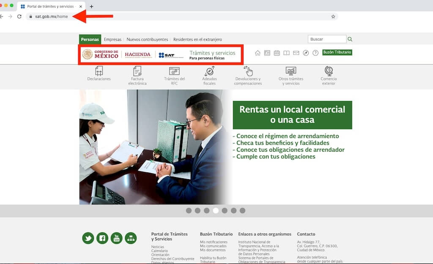Click the search magnifier icon
The height and width of the screenshot is (264, 433).
coord(350,39)
